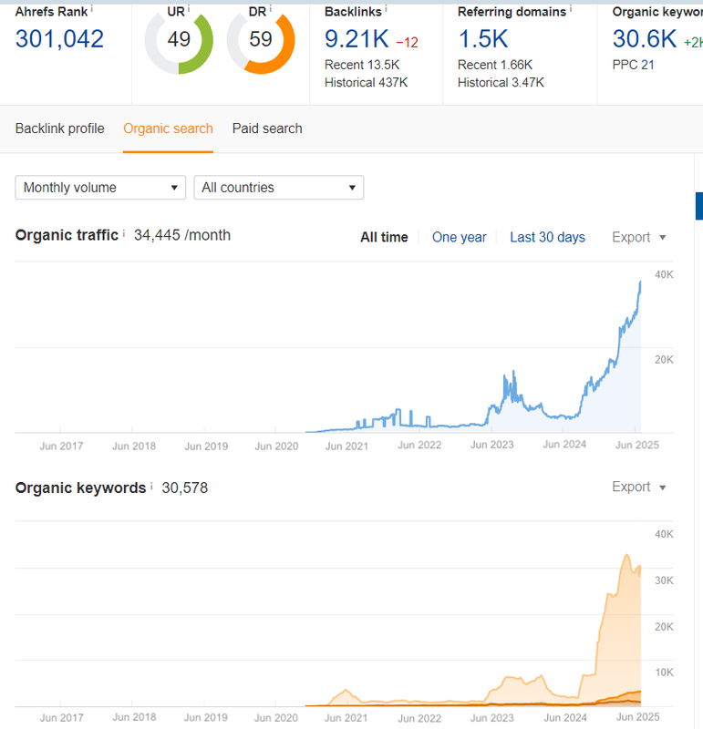
Task: Open the 1.5K referring domains value
Action: [483, 38]
